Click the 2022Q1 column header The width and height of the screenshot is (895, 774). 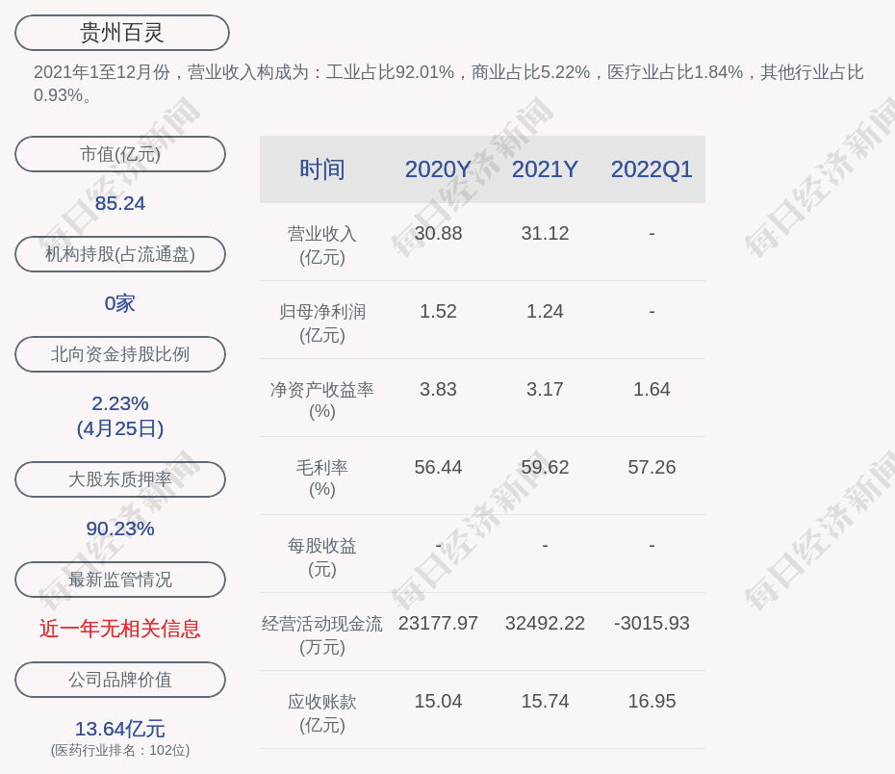coord(652,169)
